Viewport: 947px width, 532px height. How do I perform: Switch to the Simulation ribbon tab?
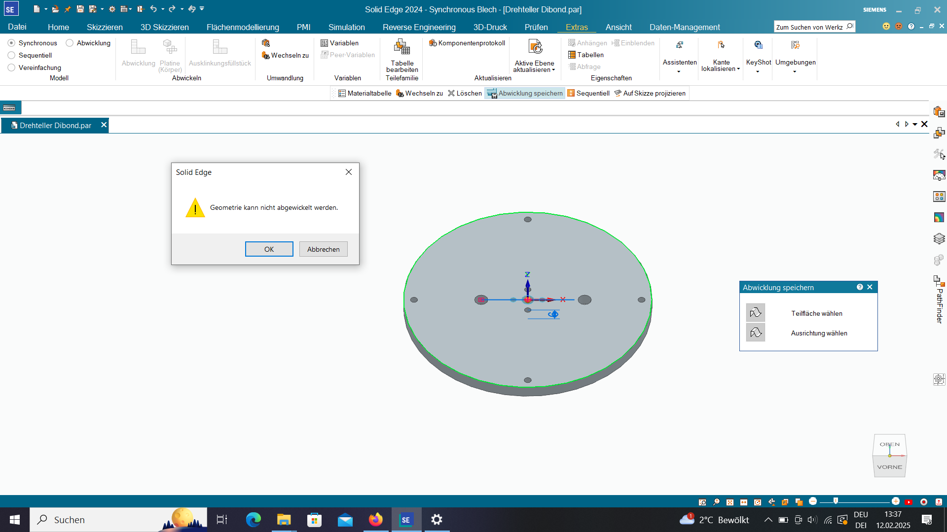click(x=346, y=27)
